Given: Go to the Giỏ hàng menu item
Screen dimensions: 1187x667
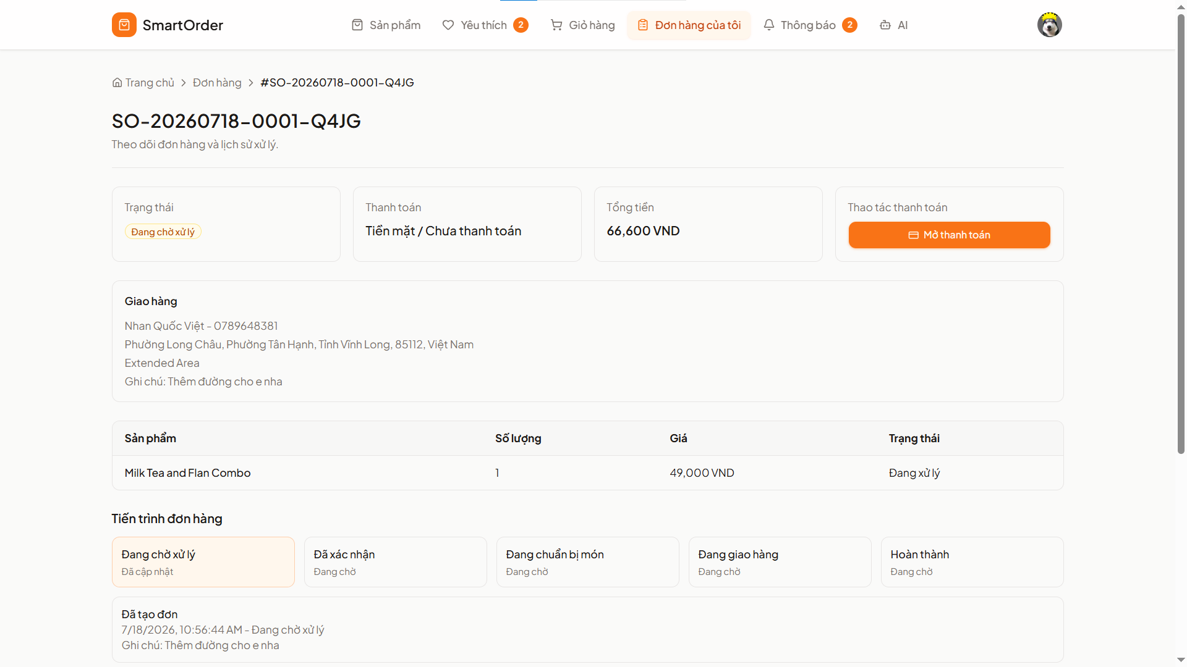Looking at the screenshot, I should click(582, 25).
